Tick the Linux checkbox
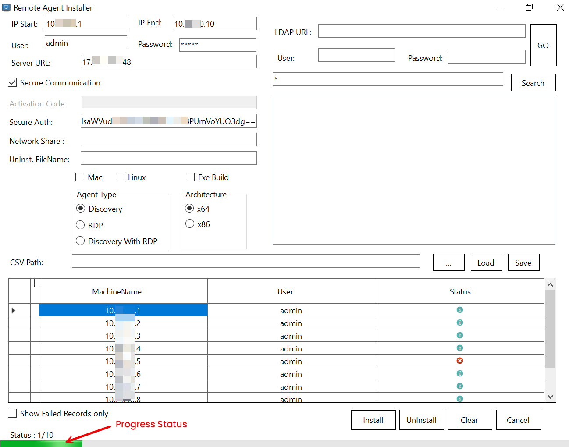The width and height of the screenshot is (569, 447). 120,177
